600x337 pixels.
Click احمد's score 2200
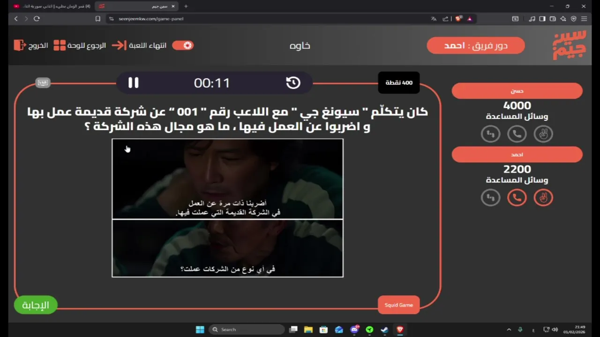(517, 169)
